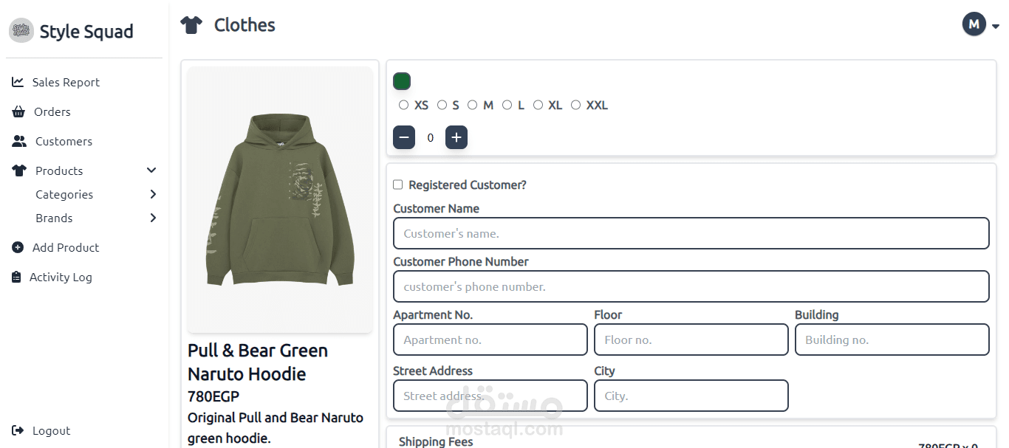The width and height of the screenshot is (1009, 448).
Task: Focus the Customer Name field
Action: (x=691, y=233)
